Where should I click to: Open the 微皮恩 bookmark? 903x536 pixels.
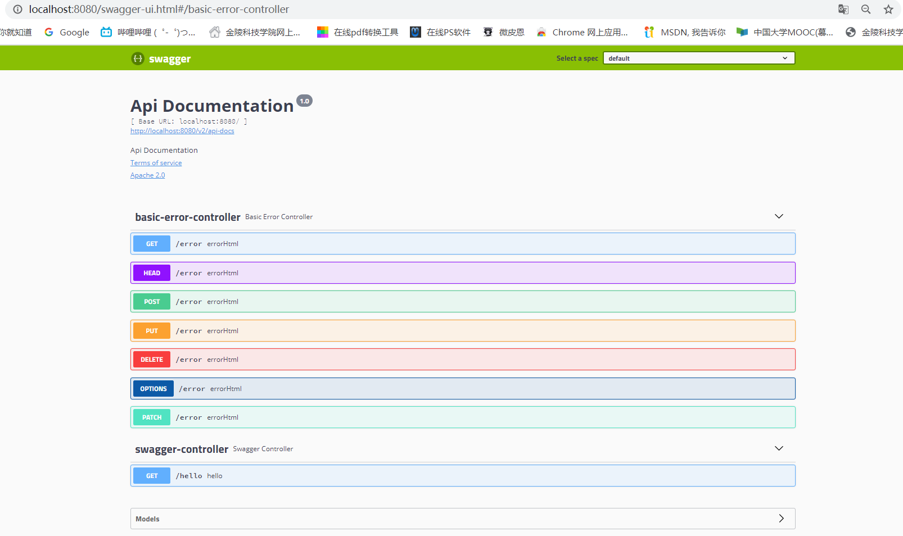click(x=504, y=32)
